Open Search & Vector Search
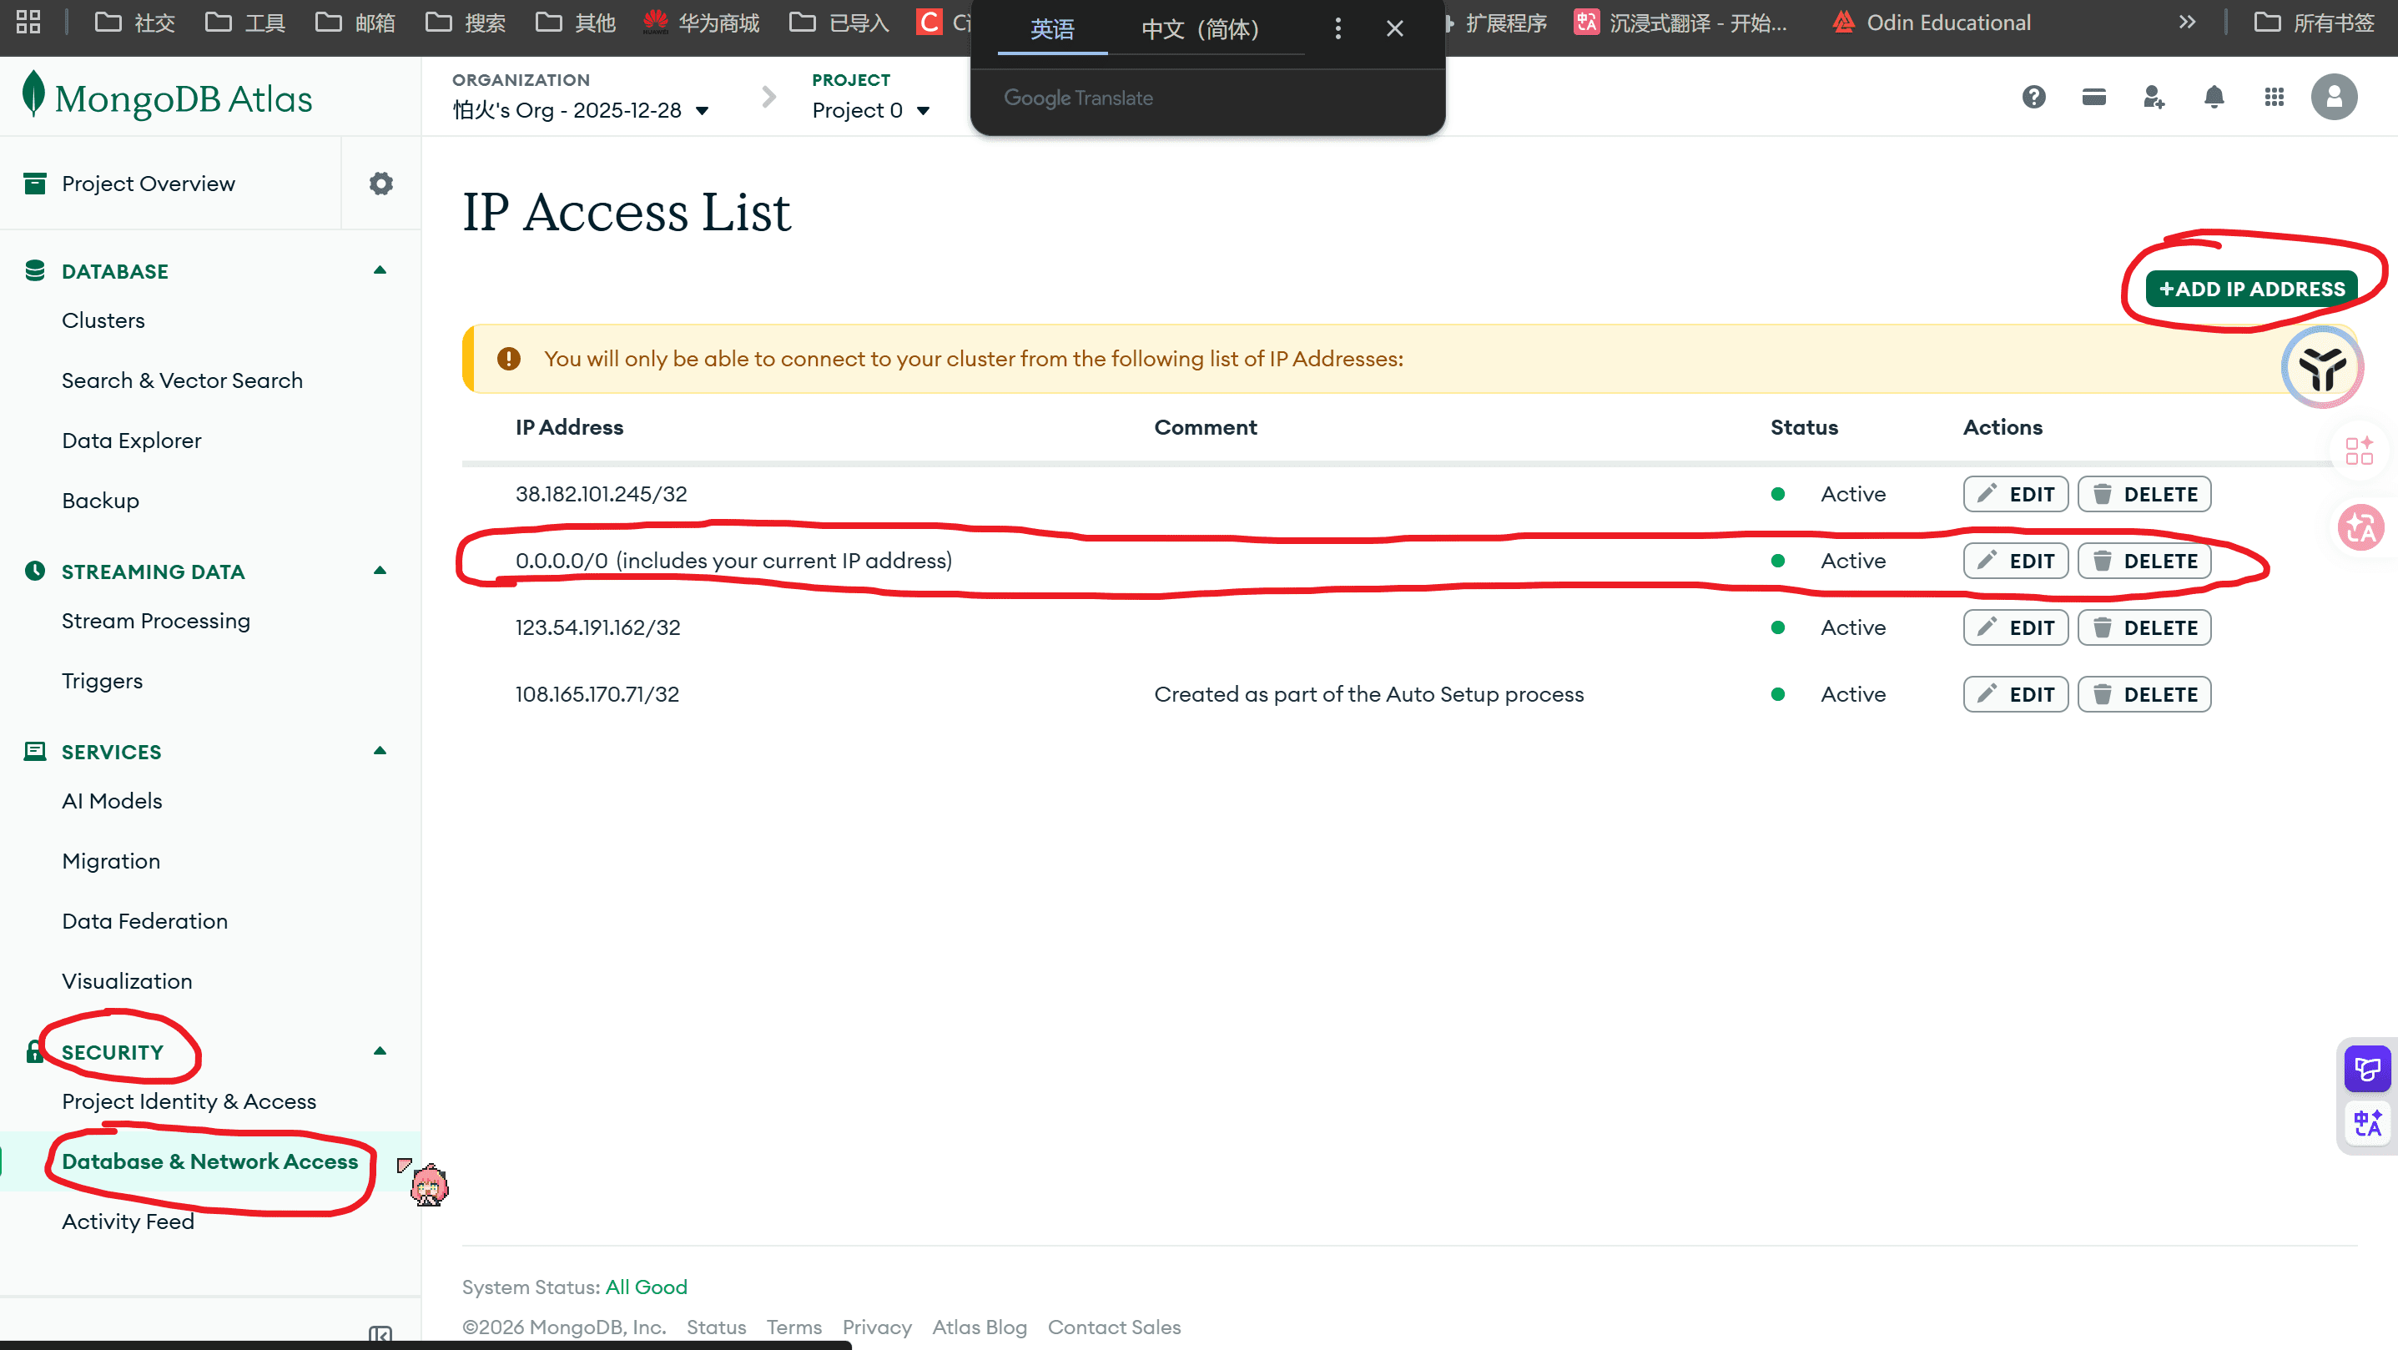 pos(183,380)
